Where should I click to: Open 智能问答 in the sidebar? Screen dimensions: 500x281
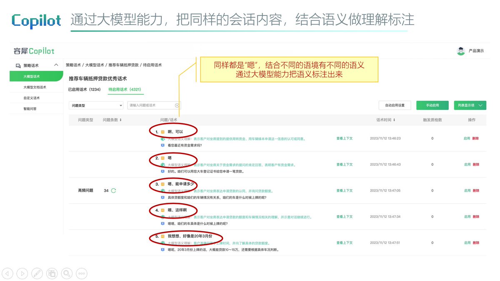pos(30,109)
